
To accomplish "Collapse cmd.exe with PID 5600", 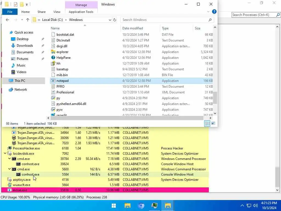I will 10,169.
